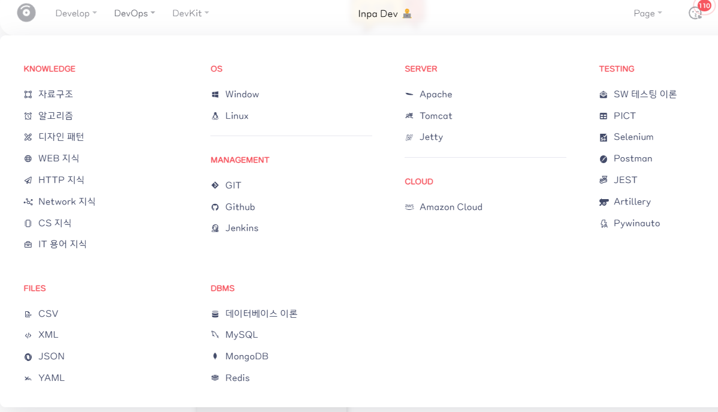Open the notification icon with 110 badge

point(696,13)
